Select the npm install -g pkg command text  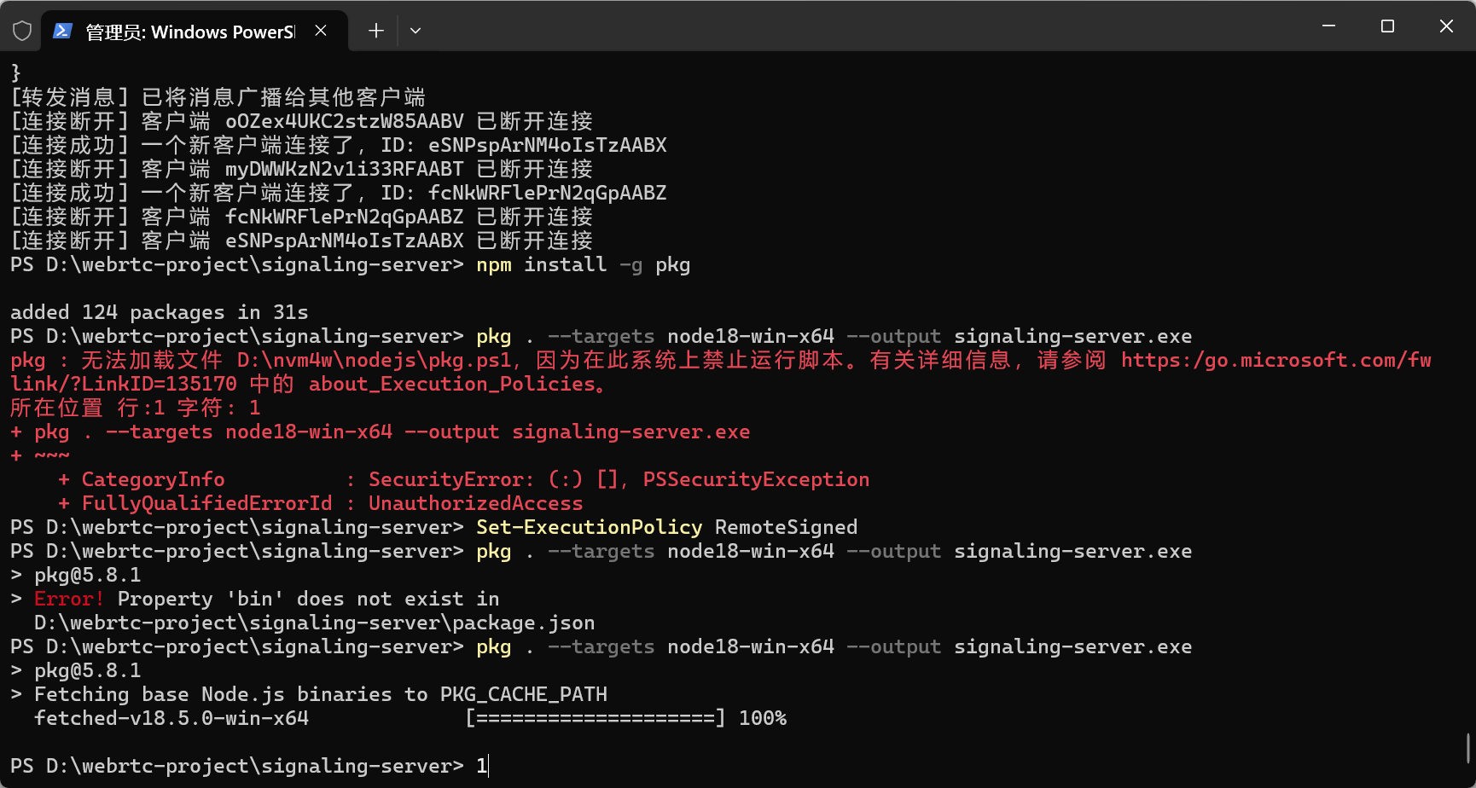click(583, 264)
